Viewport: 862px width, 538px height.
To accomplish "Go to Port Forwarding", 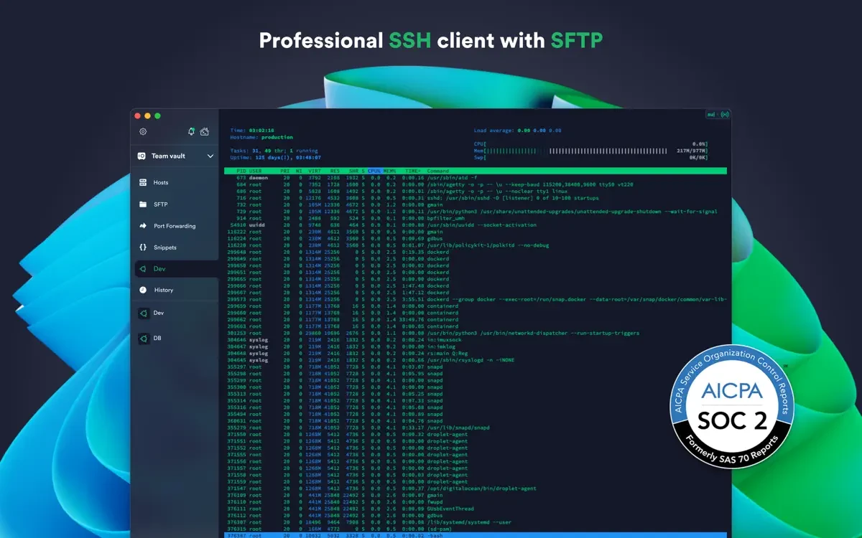I will click(174, 226).
